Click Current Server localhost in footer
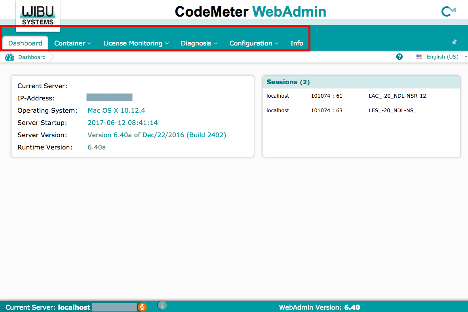Screen dimensions: 468x312 (x=48, y=307)
